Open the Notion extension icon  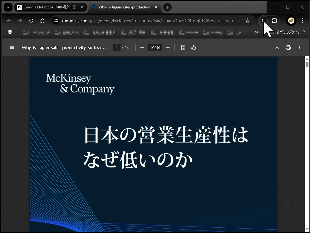(263, 21)
